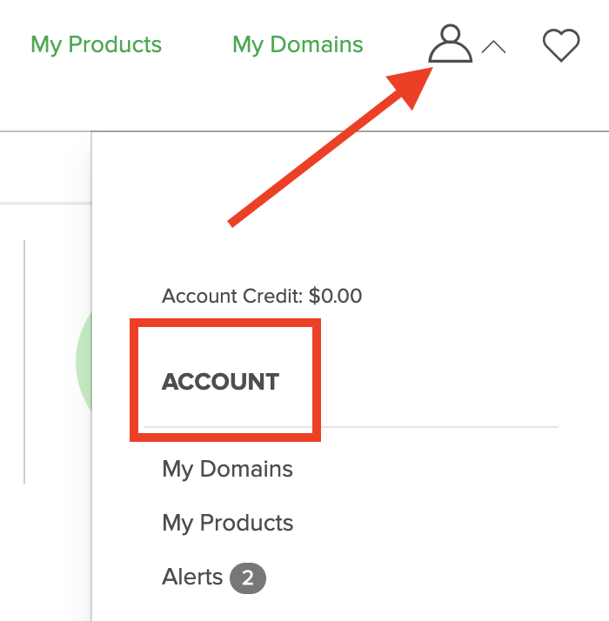Click the ACCOUNT section heading
The image size is (609, 621).
(221, 382)
